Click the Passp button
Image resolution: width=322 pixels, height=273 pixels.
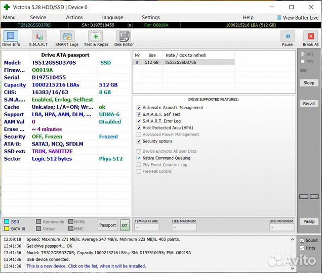(x=309, y=221)
